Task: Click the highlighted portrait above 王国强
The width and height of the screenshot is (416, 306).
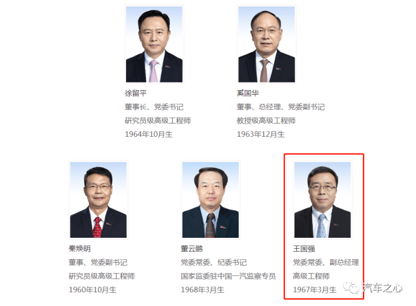Action: click(322, 200)
